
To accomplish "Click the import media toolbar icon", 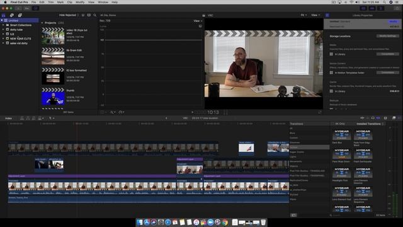I will pyautogui.click(x=18, y=8).
